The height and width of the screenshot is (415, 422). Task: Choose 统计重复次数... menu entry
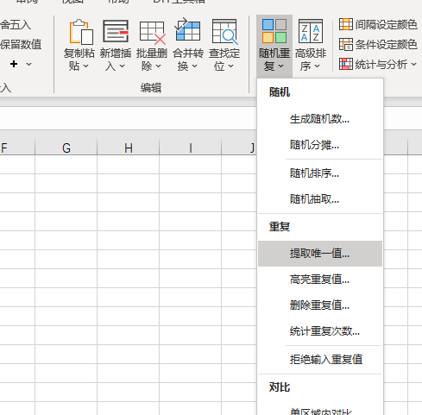point(320,331)
